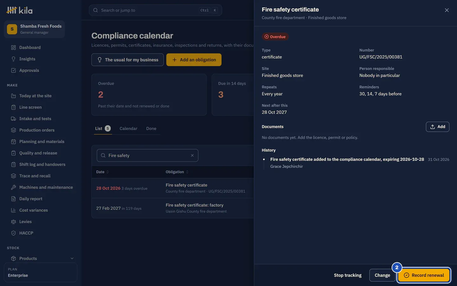This screenshot has height=286, width=457.
Task: Click the Insights lightbulb icon
Action: click(x=13, y=59)
